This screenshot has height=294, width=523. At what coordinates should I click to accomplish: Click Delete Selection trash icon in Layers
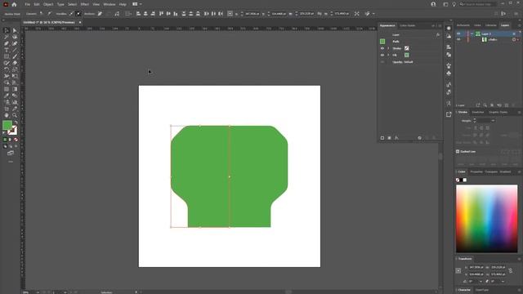[x=514, y=105]
